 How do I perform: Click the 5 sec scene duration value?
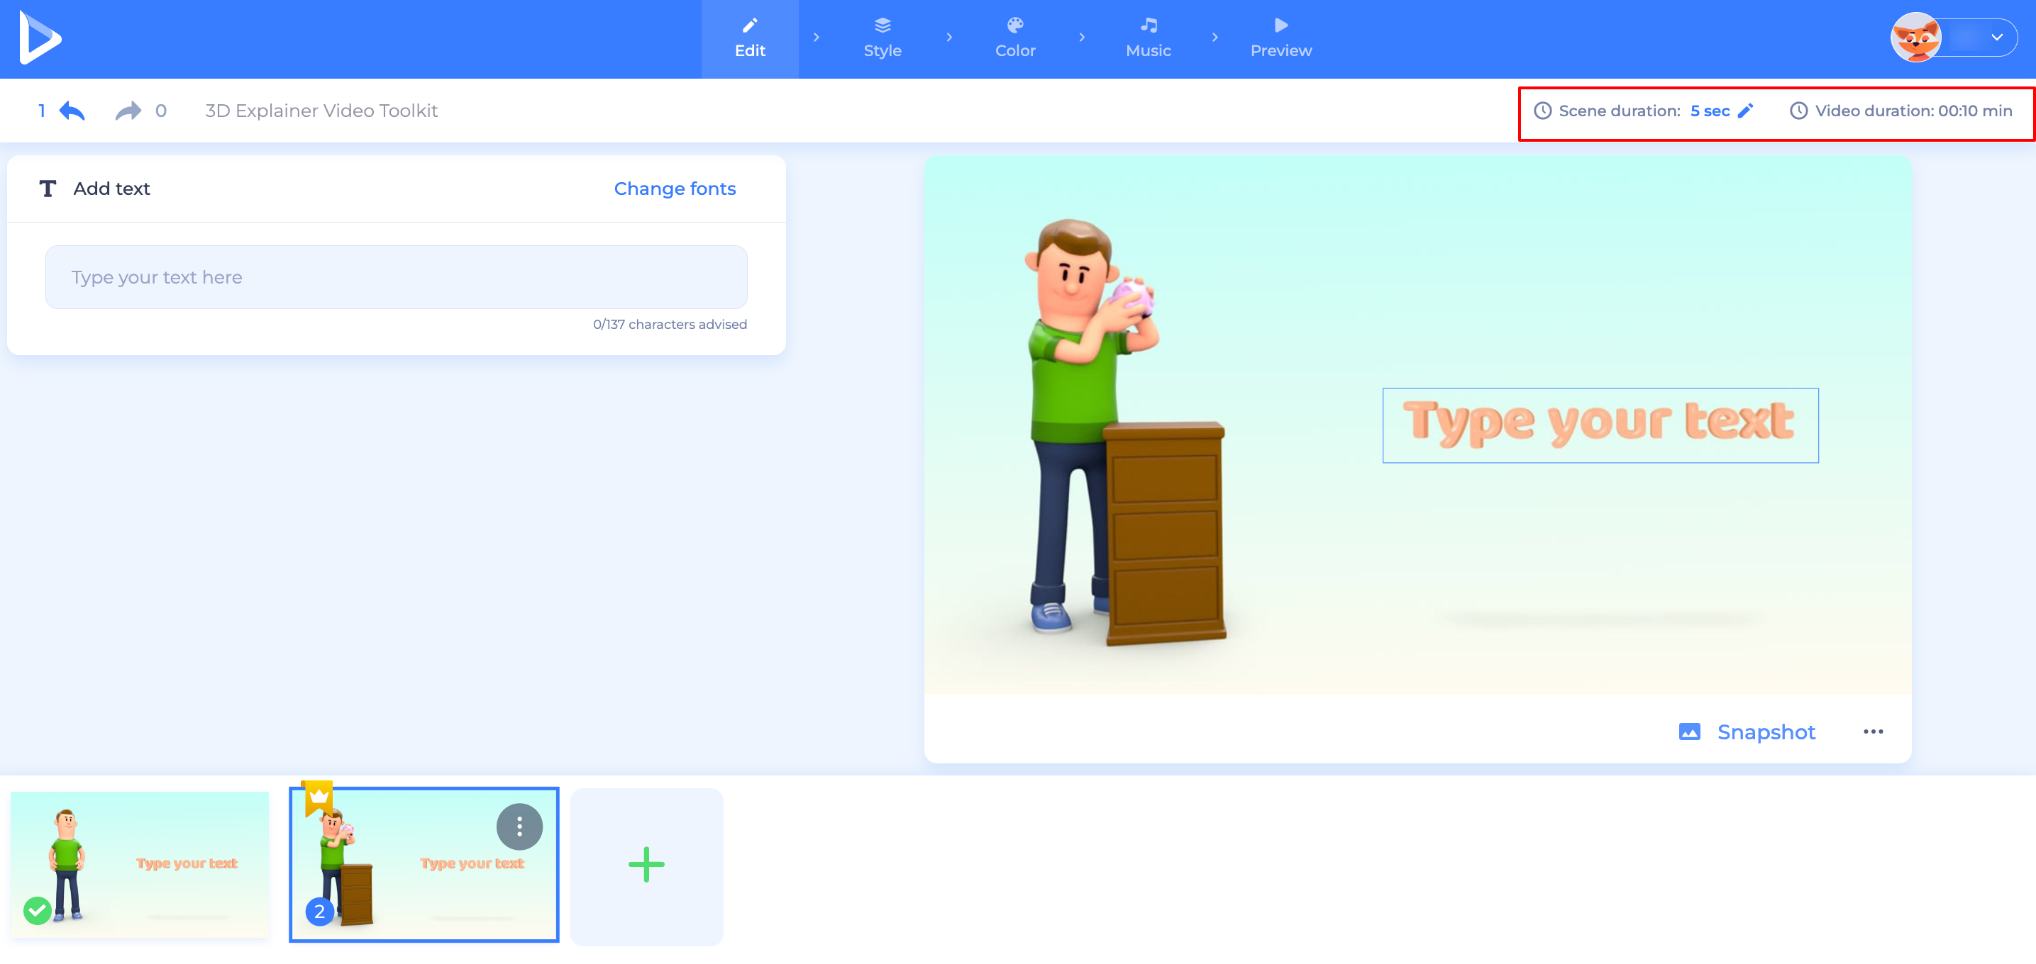(1710, 111)
